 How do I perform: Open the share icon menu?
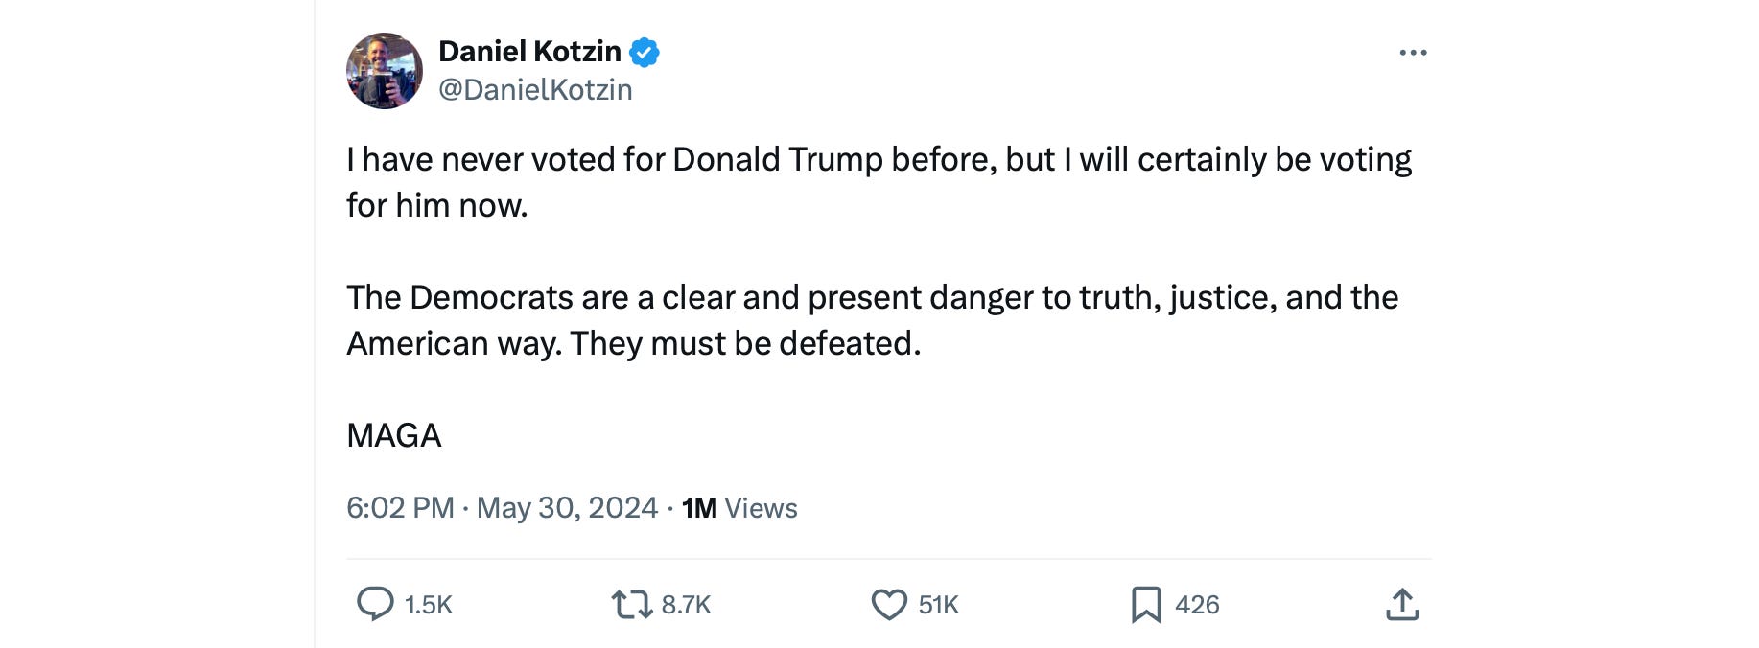click(x=1402, y=604)
